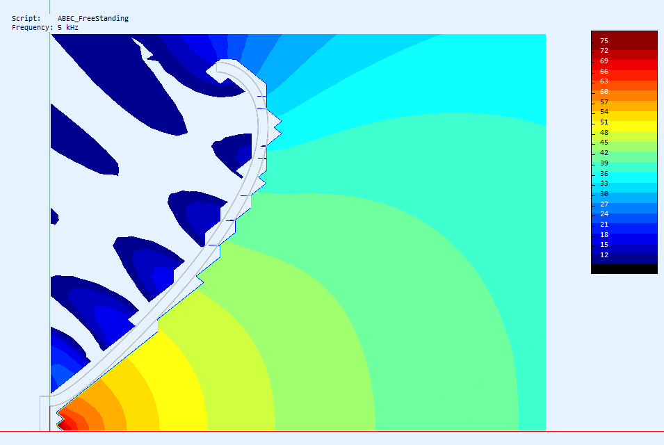
Task: Click the '5 kHz' frequency value
Action: [68, 27]
